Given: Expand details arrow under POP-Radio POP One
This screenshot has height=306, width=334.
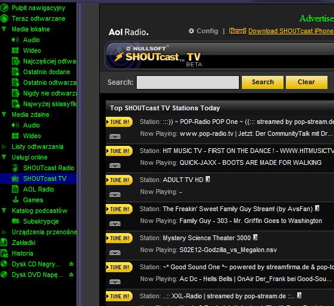Looking at the screenshot, I should click(x=115, y=136).
